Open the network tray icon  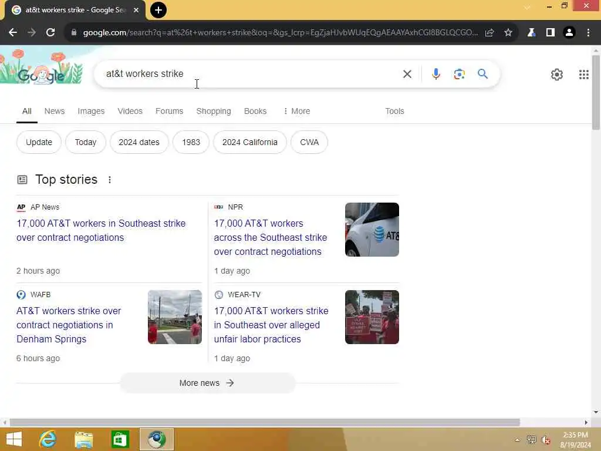(531, 440)
